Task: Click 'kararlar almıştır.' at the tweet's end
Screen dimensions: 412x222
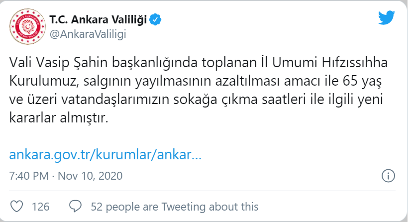Action: (x=58, y=119)
